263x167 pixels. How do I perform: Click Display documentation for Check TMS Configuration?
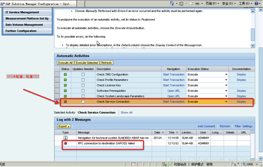click(x=241, y=74)
